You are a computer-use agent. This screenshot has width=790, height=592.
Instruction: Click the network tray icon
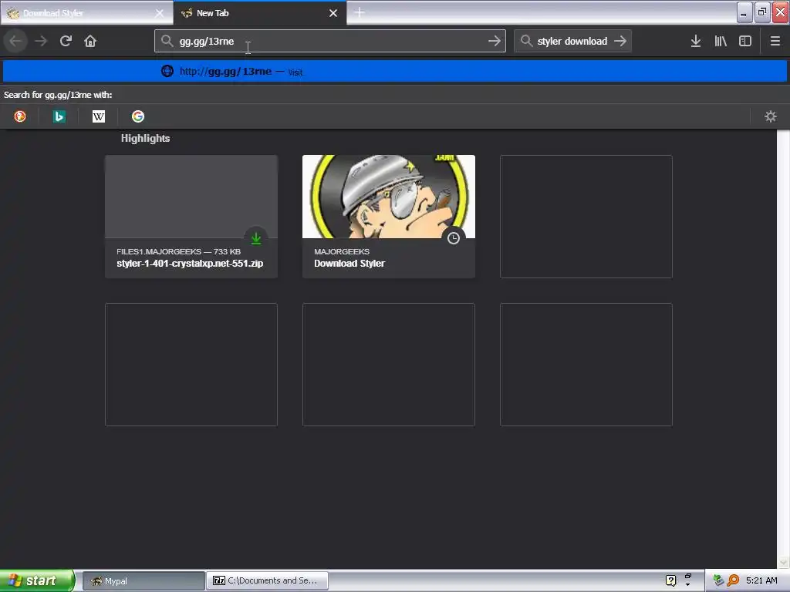[718, 580]
